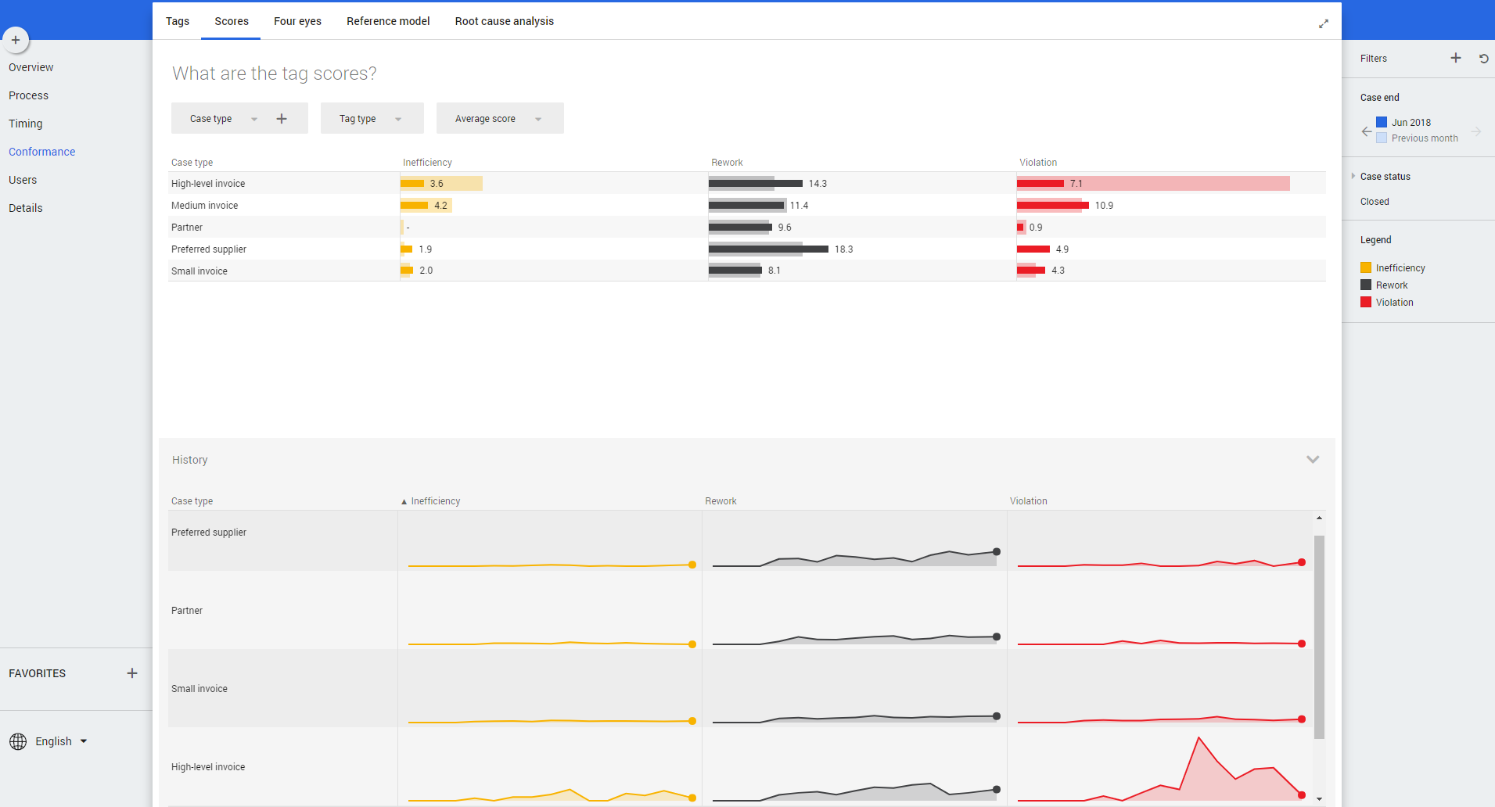Click the History panel scrollbar down arrow
The image size is (1495, 807).
click(x=1319, y=799)
